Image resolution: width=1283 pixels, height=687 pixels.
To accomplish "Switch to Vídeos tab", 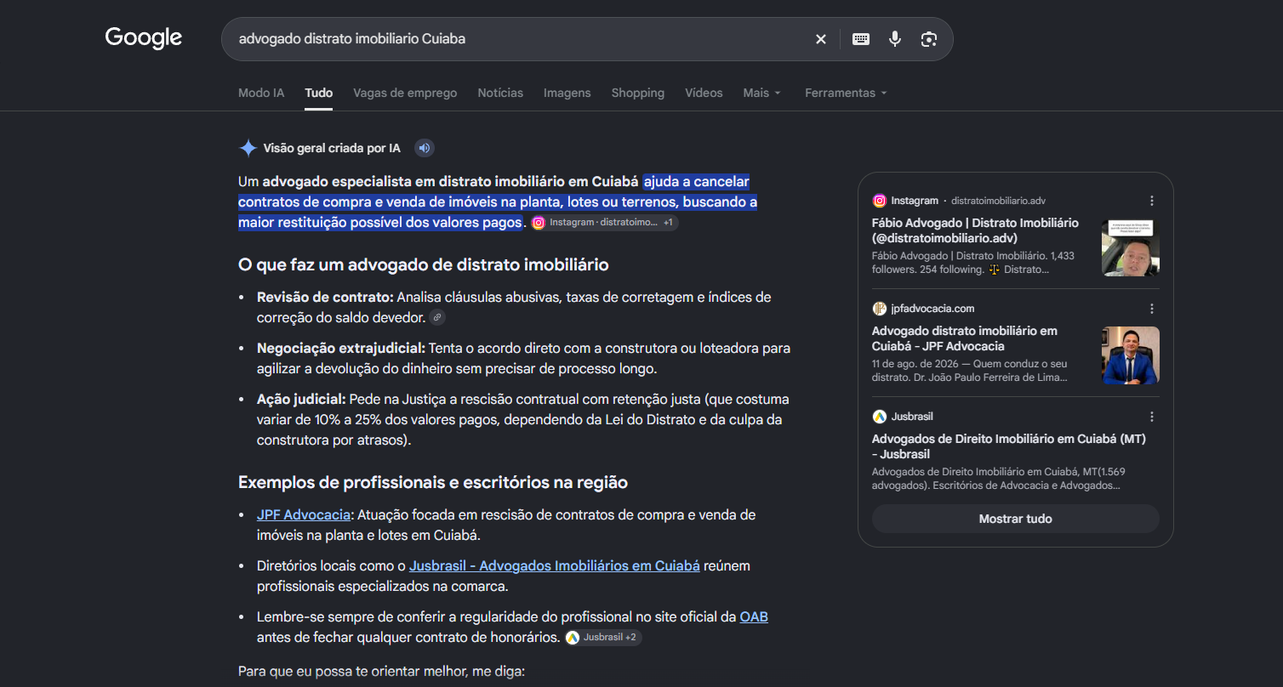I will point(704,93).
